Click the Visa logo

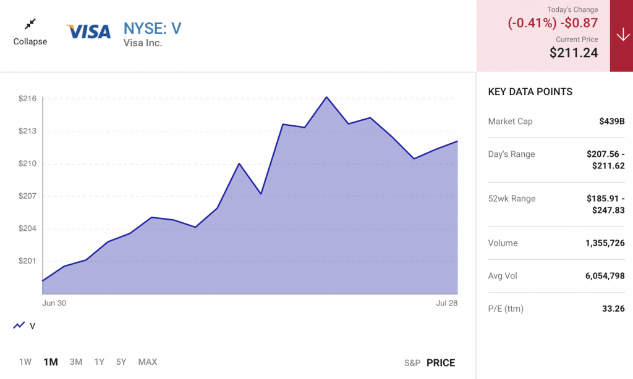pos(88,32)
